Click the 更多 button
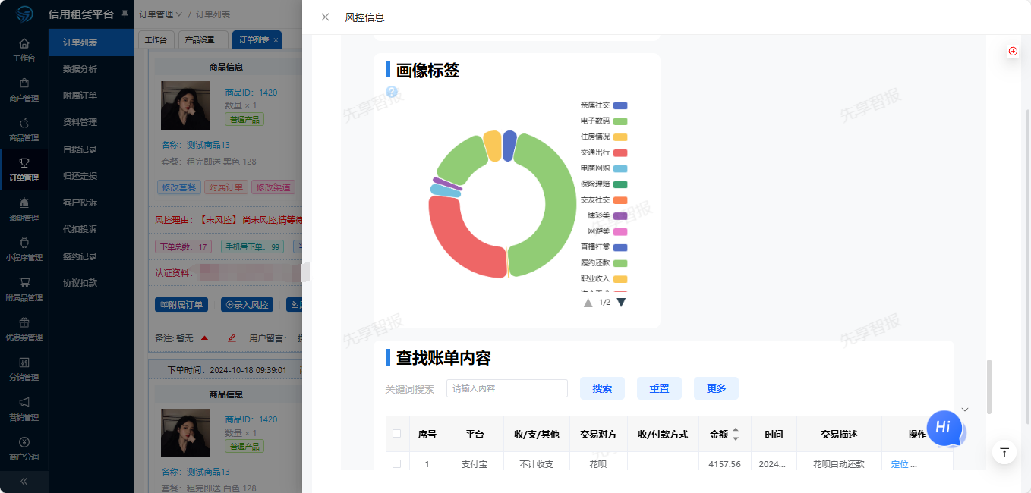 [x=716, y=388]
